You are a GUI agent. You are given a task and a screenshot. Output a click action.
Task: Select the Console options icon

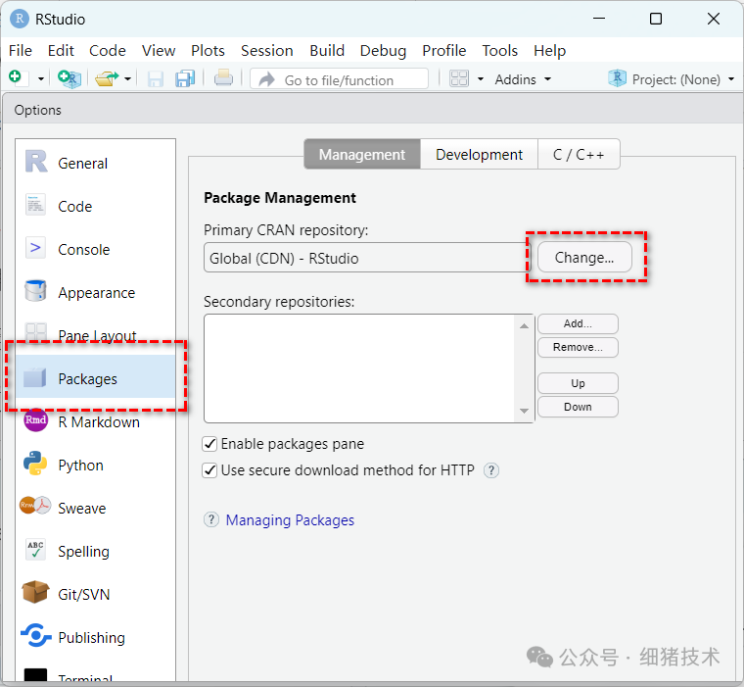tap(35, 248)
